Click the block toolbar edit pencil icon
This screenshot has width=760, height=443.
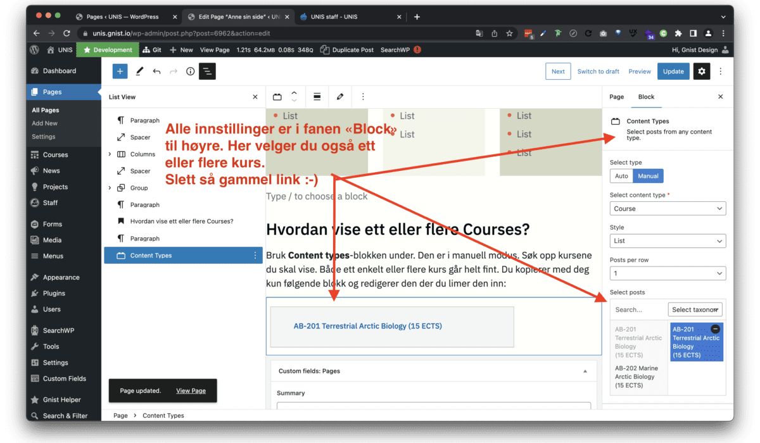(x=340, y=97)
